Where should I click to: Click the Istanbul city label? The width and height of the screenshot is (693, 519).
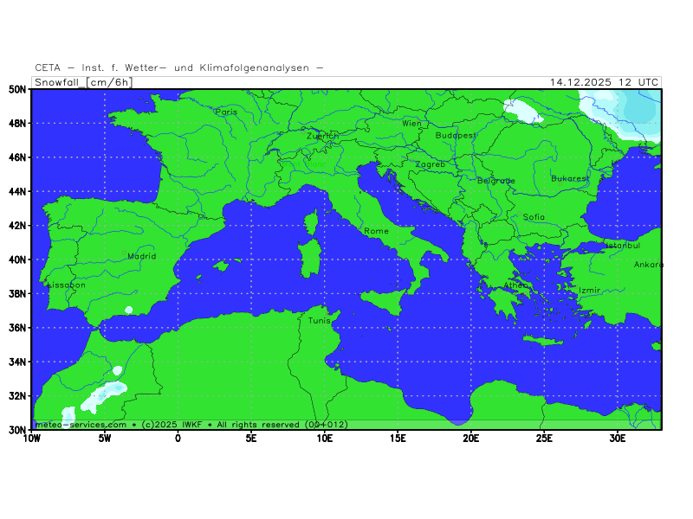coord(621,246)
